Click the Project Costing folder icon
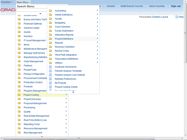 coord(19,94)
